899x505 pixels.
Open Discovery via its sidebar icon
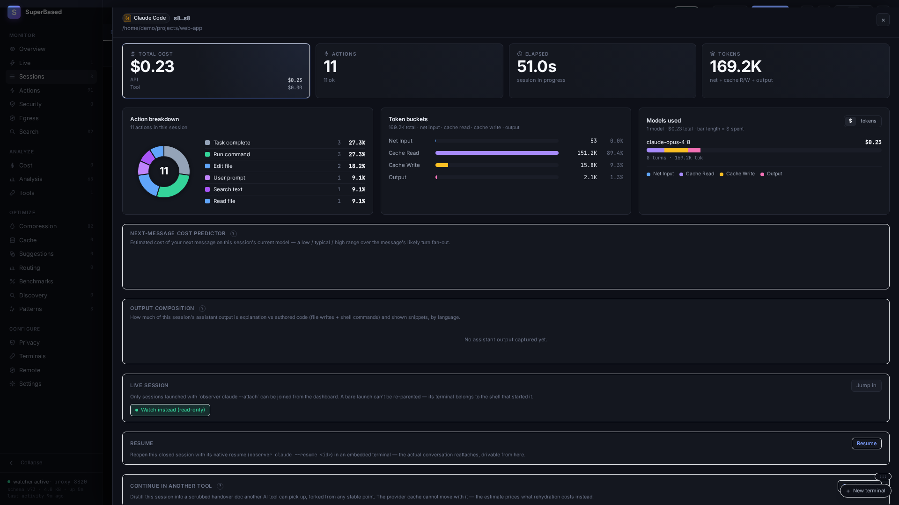point(13,296)
